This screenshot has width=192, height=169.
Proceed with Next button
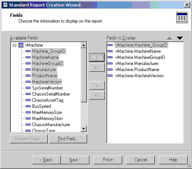click(x=75, y=160)
